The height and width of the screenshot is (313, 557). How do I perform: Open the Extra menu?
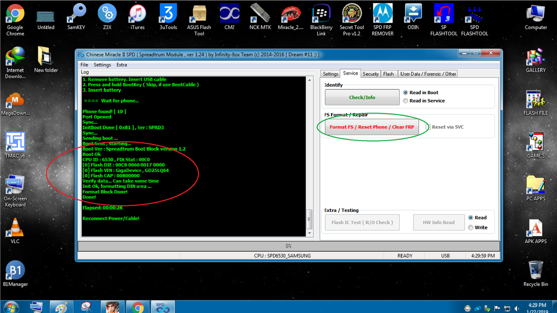(122, 65)
